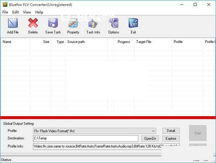Screen dimensions: 216x163
Task: Click the Progress column header
Action: tap(124, 42)
